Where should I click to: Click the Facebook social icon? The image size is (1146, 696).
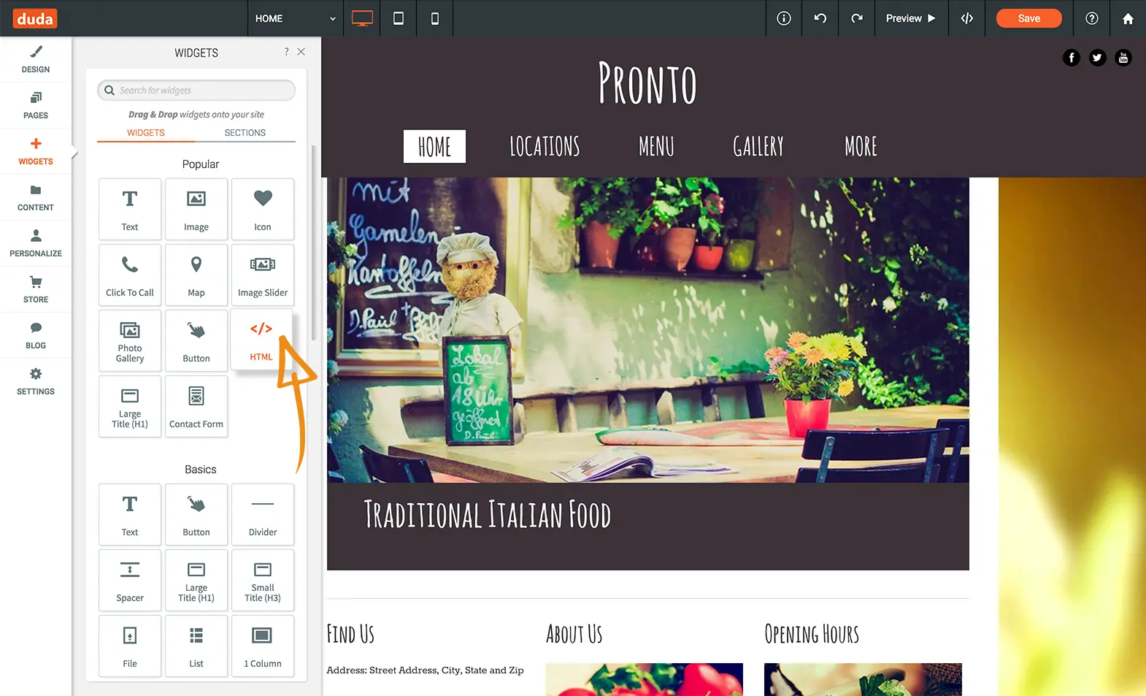[x=1071, y=58]
